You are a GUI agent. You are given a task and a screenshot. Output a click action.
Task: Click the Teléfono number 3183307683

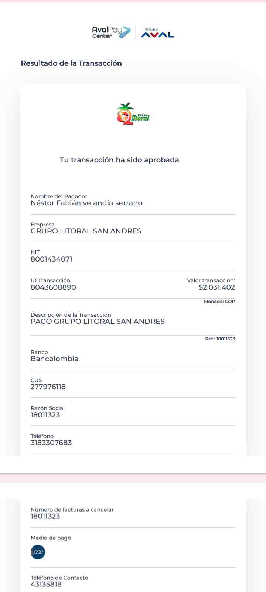click(x=51, y=443)
